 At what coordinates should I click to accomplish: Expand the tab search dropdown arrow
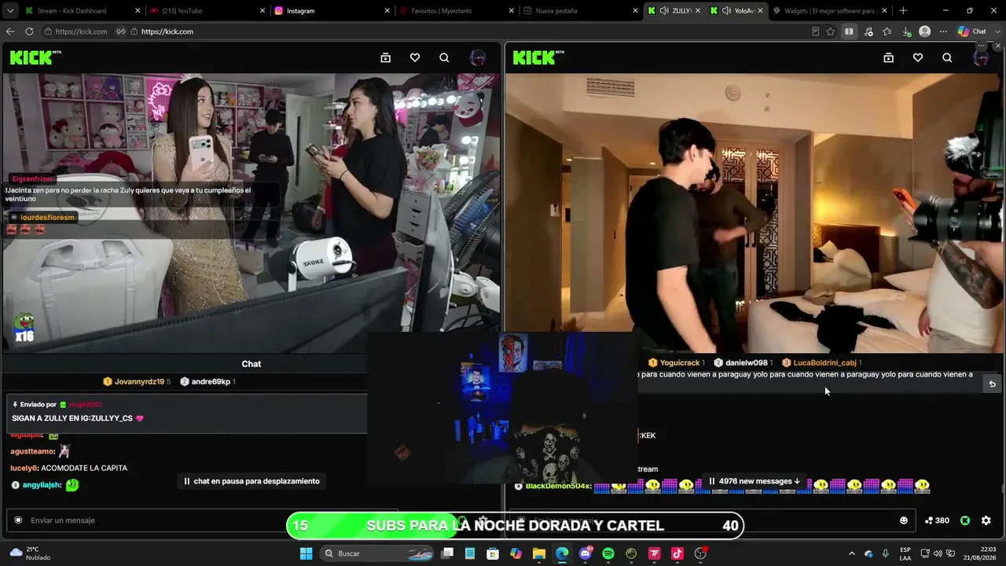tap(9, 11)
